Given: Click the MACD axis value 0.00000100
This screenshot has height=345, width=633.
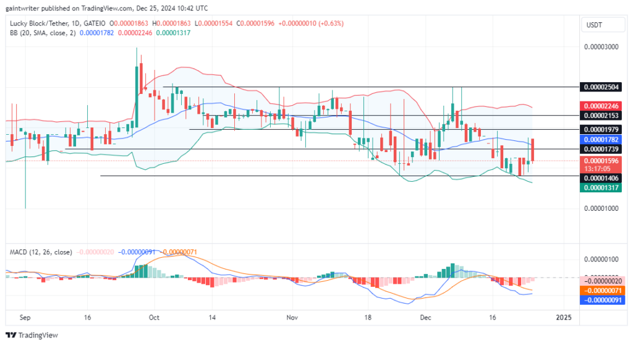Looking at the screenshot, I should (x=601, y=259).
